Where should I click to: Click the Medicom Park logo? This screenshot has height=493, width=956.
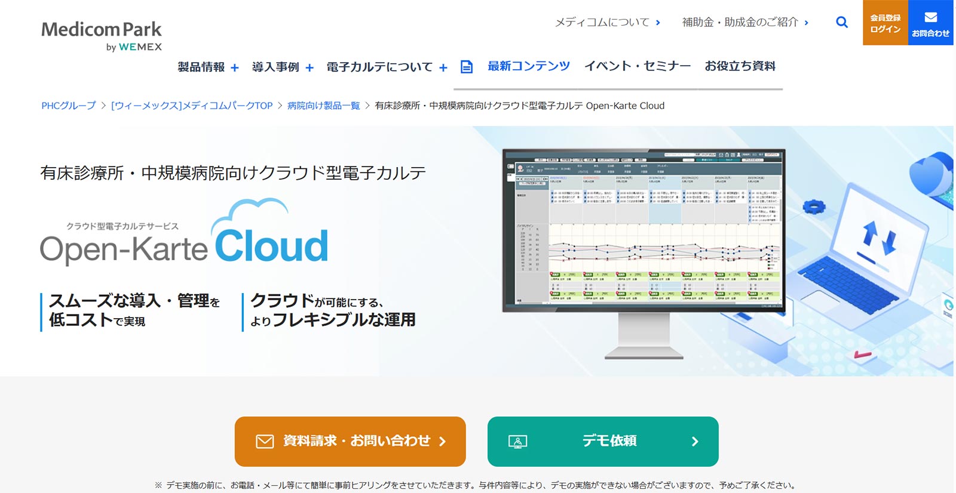[x=102, y=36]
